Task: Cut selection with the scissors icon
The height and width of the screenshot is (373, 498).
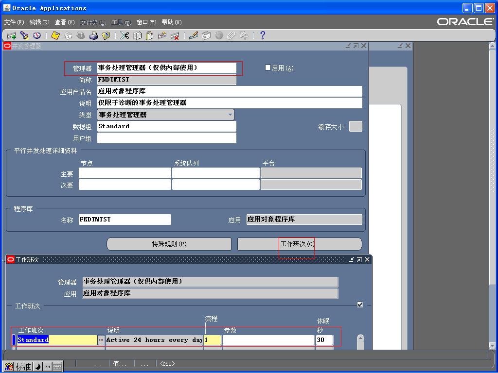Action: pos(124,35)
